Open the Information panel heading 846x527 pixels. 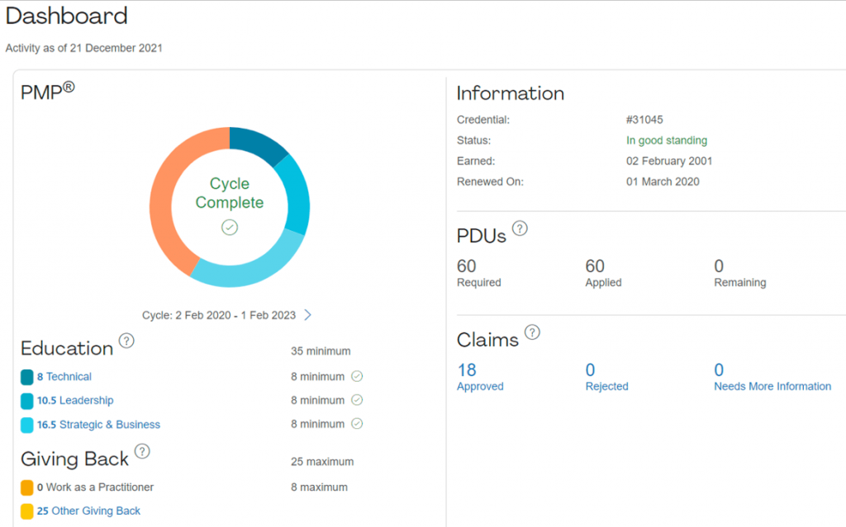(510, 93)
